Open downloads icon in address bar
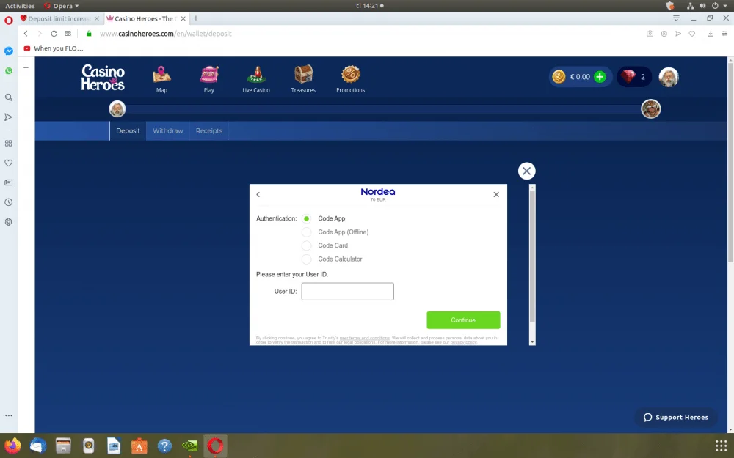Screen dimensions: 734x458 tap(710, 34)
